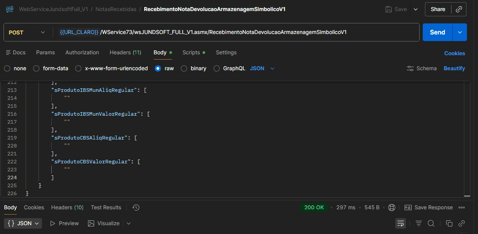Open the response more options ellipsis
The width and height of the screenshot is (478, 234).
[462, 208]
